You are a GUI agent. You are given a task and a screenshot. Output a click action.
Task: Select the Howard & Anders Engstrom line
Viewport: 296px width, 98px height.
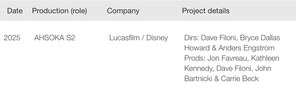[229, 48]
